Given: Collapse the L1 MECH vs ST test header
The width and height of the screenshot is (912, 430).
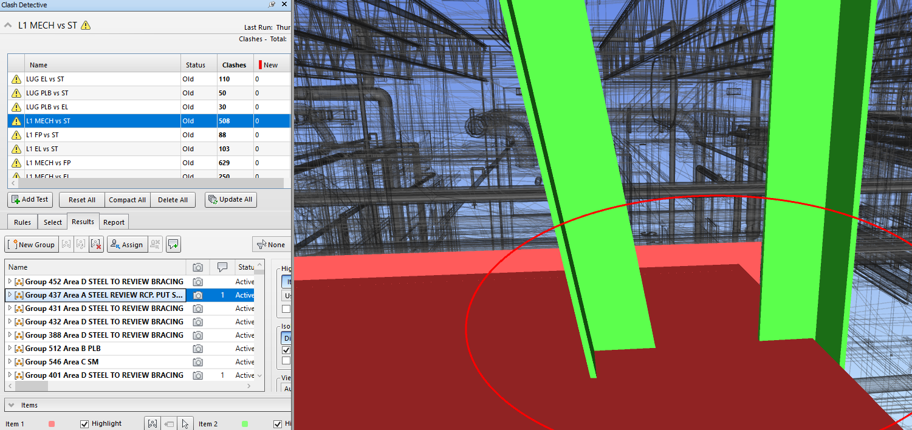Looking at the screenshot, I should (x=8, y=26).
